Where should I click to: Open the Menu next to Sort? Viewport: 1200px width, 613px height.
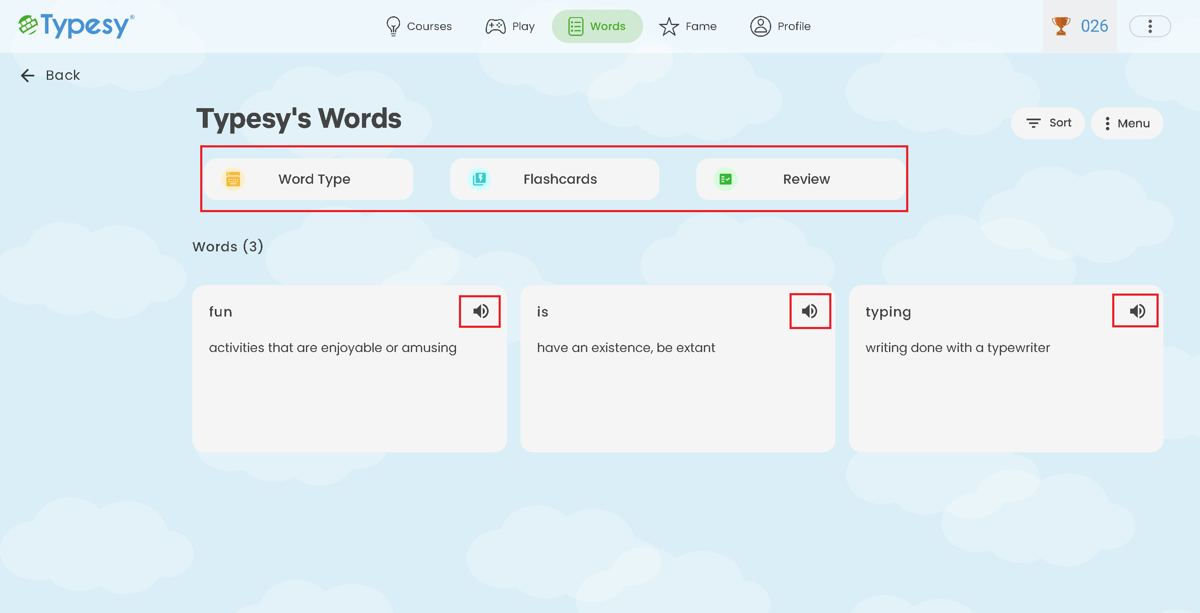(1127, 123)
